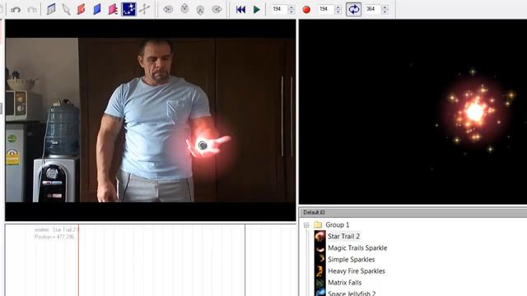Pick the blue blocker tool icon

tap(97, 9)
